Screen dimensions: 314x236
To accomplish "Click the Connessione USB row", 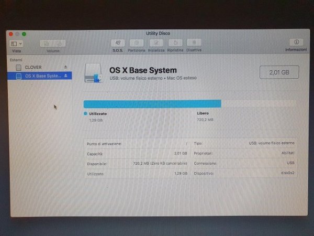I will [244, 163].
